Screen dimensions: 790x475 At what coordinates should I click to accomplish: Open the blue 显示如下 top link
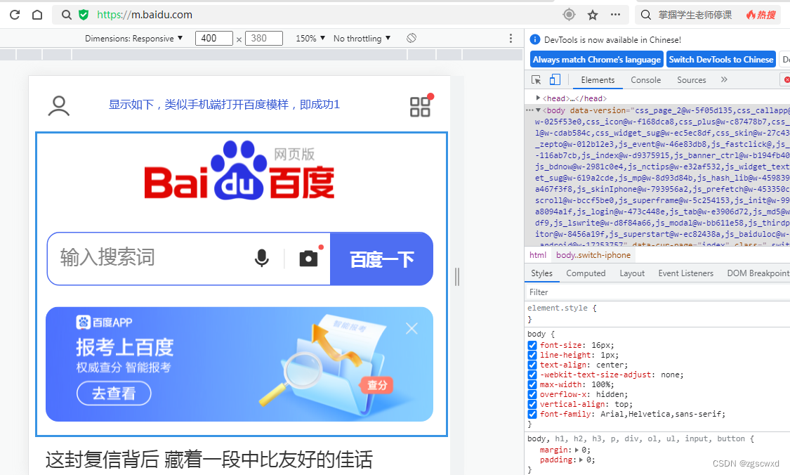224,105
